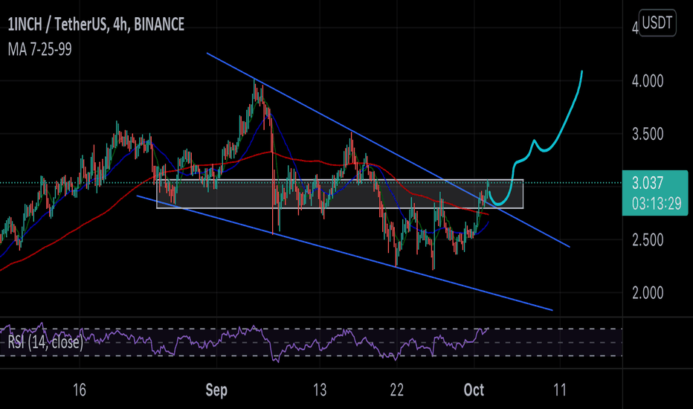This screenshot has height=409, width=693.
Task: Click the current price label 3.037
Action: [x=648, y=183]
